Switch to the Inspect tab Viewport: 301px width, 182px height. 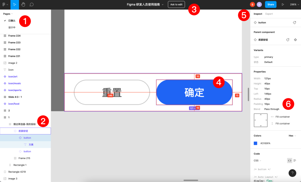pos(258,14)
